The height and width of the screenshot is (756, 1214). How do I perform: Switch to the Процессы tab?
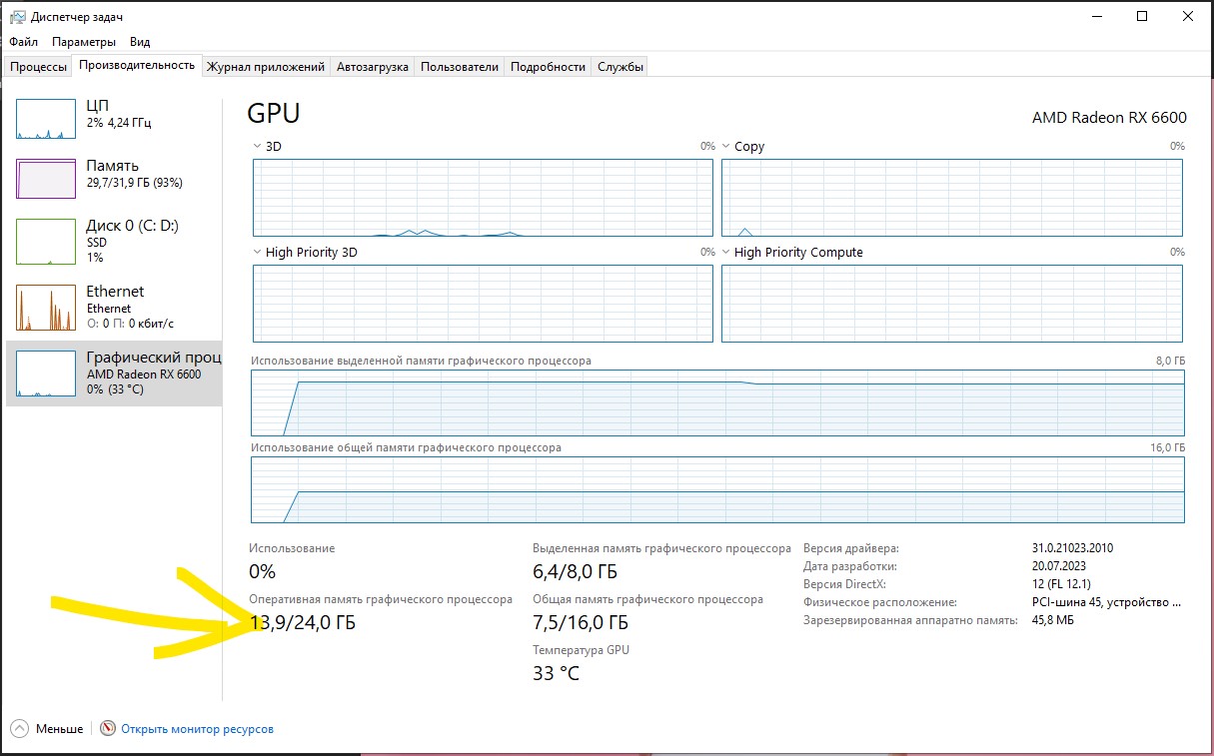[39, 67]
